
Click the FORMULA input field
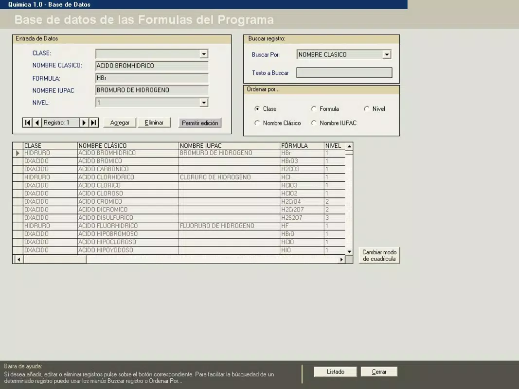point(152,78)
